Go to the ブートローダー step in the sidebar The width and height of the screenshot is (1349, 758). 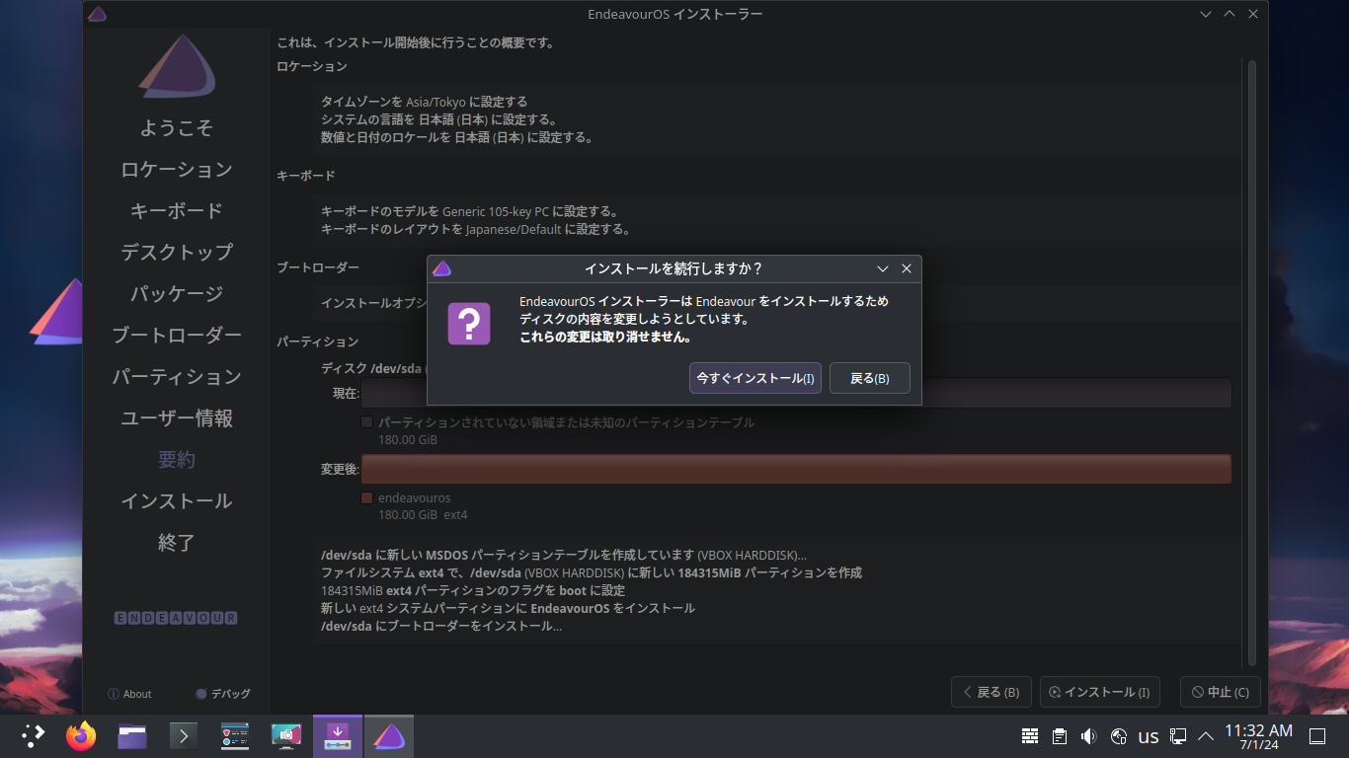click(x=177, y=336)
